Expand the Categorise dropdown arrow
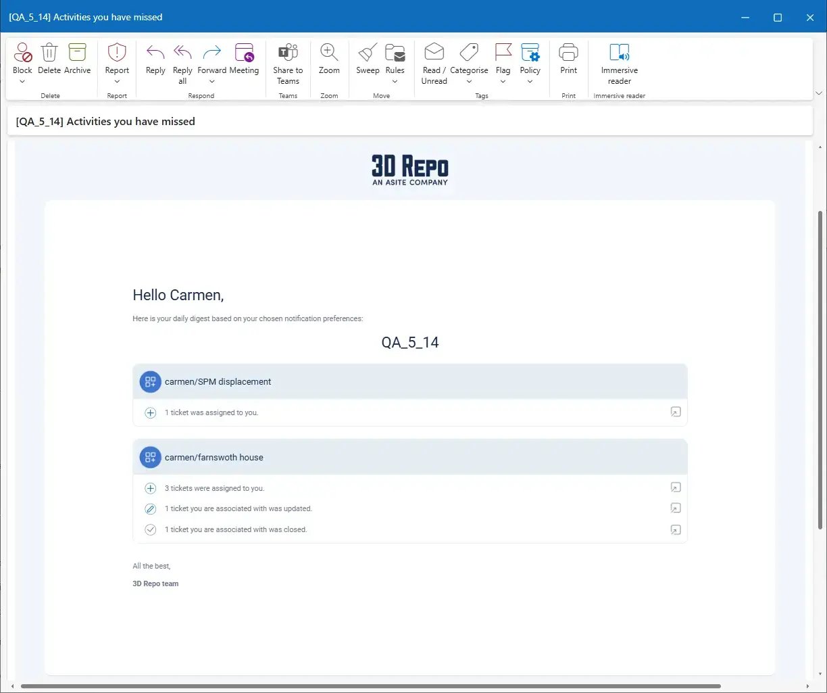The height and width of the screenshot is (693, 827). [x=469, y=82]
